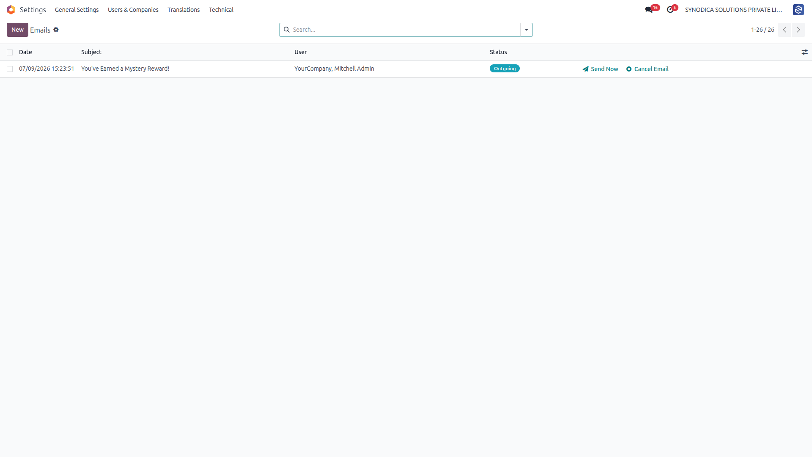
Task: Sort by the Date column header
Action: tap(25, 52)
